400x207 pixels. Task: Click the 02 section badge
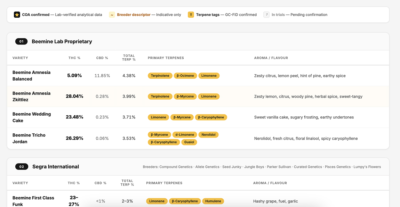(22, 167)
